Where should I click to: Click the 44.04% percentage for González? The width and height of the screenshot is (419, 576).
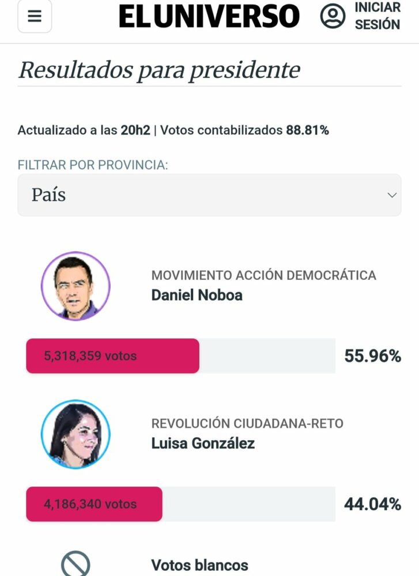coord(372,505)
